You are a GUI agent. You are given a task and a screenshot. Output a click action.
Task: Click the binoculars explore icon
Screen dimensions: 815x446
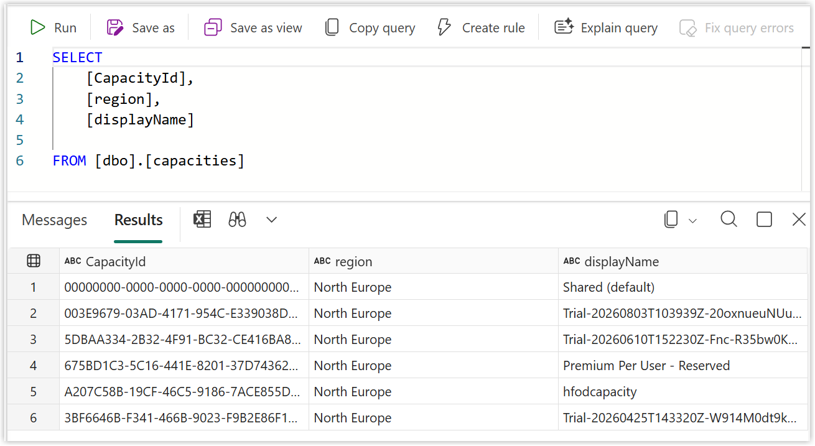tap(237, 219)
